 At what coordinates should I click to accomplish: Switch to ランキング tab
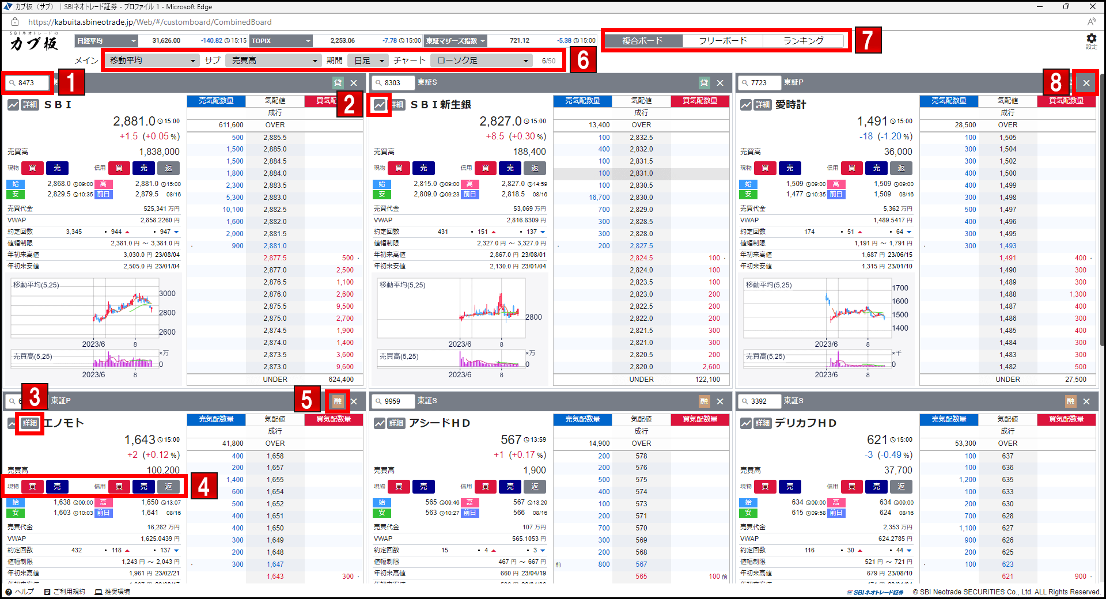(x=804, y=41)
